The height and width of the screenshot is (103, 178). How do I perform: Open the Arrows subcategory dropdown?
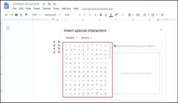pyautogui.click(x=86, y=38)
